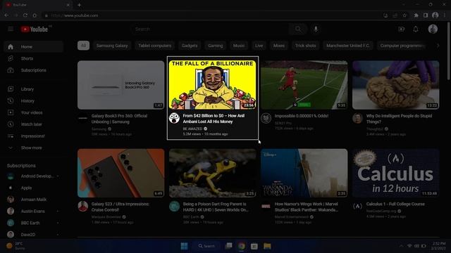The height and width of the screenshot is (253, 451).
Task: Click Windows taskbar Search box
Action: 206,246
